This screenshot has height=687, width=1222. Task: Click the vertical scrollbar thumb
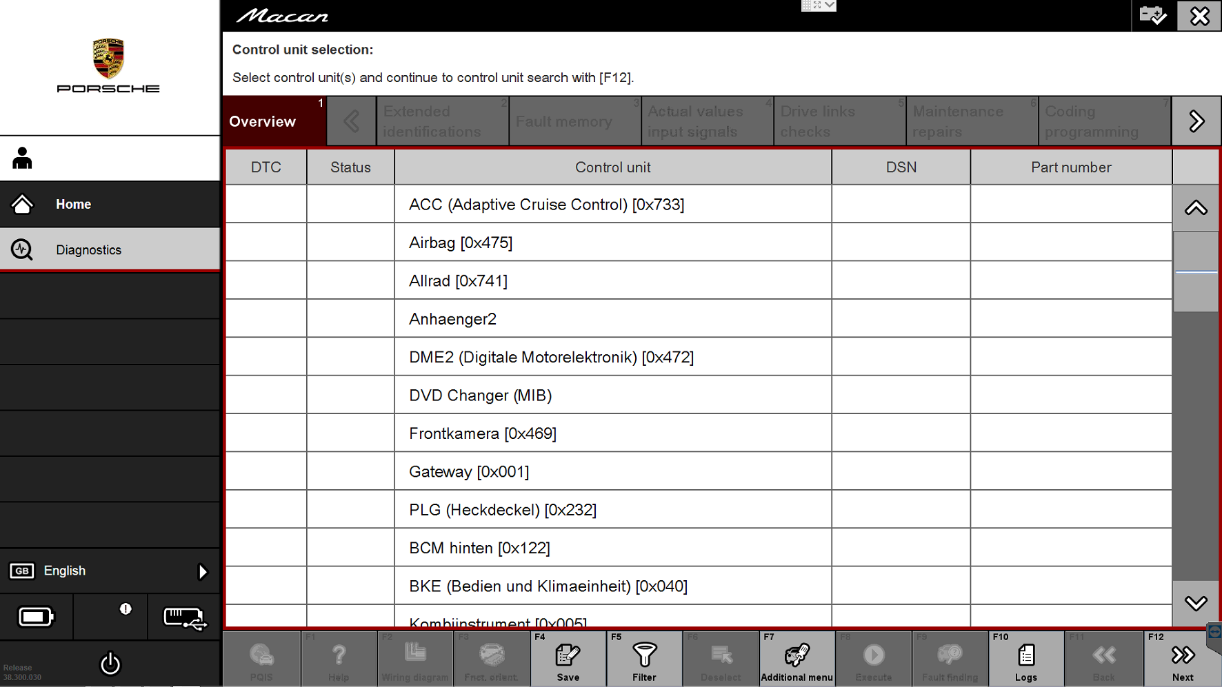[x=1196, y=272]
